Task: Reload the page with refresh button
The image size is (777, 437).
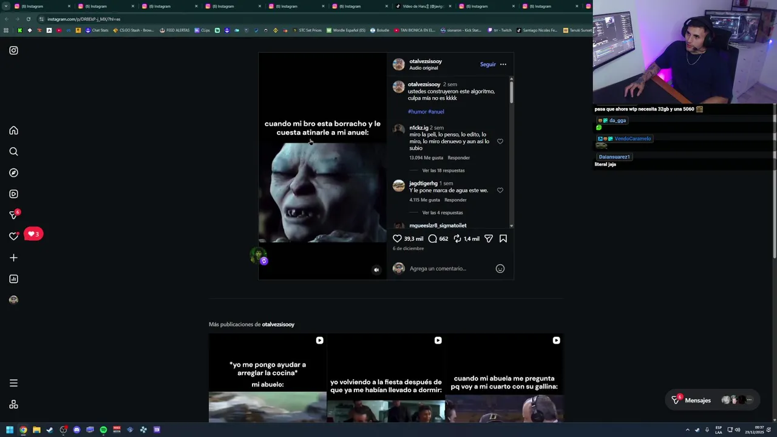Action: [28, 19]
